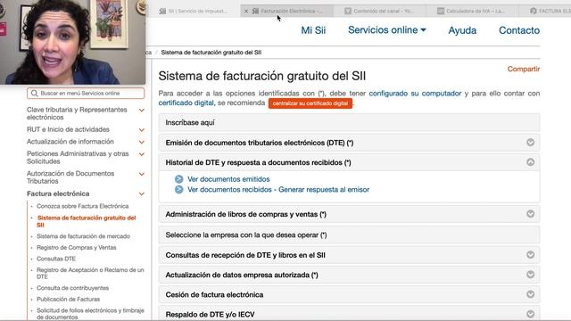
Task: Follow the certificado digital link
Action: point(186,103)
